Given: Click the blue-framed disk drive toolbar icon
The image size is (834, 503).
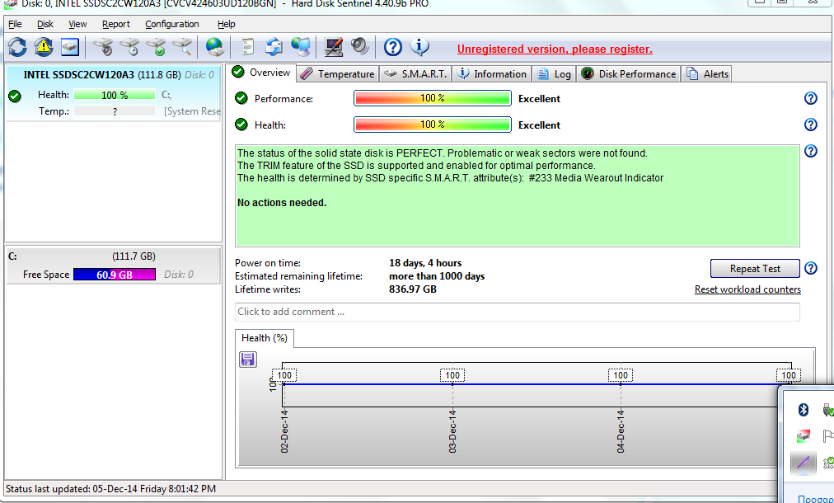Looking at the screenshot, I should pos(70,47).
